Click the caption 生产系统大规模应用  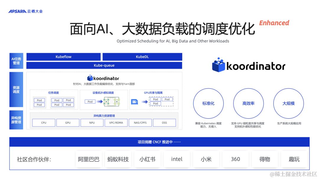[289, 123]
